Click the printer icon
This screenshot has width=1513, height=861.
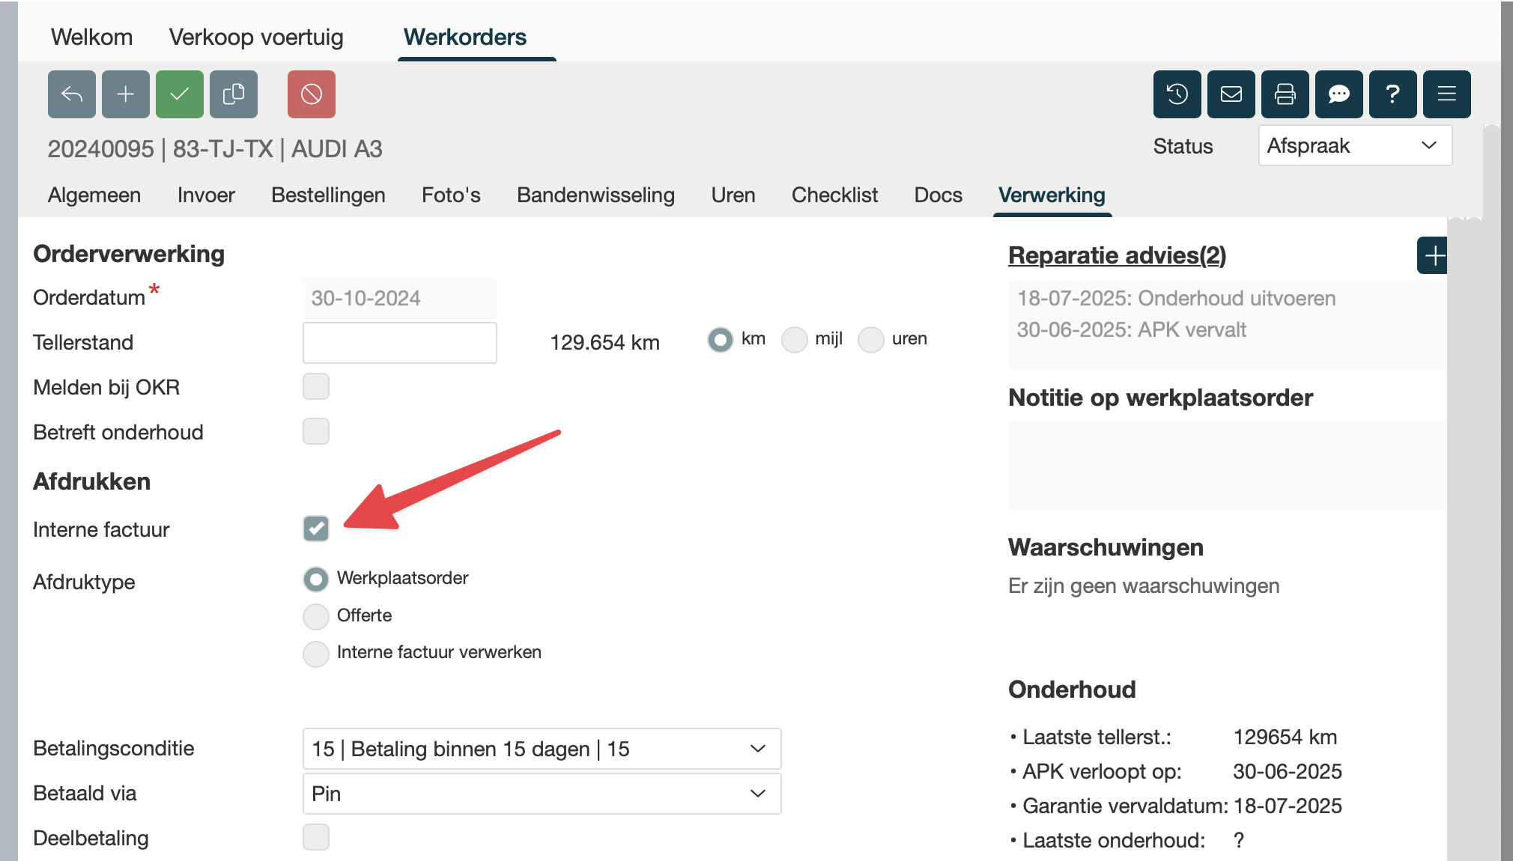pyautogui.click(x=1285, y=94)
